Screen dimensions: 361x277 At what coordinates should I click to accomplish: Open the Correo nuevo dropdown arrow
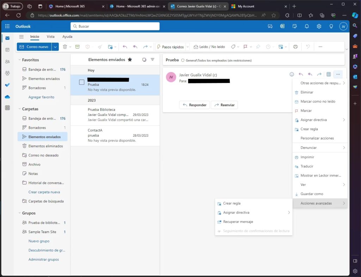[x=55, y=47]
